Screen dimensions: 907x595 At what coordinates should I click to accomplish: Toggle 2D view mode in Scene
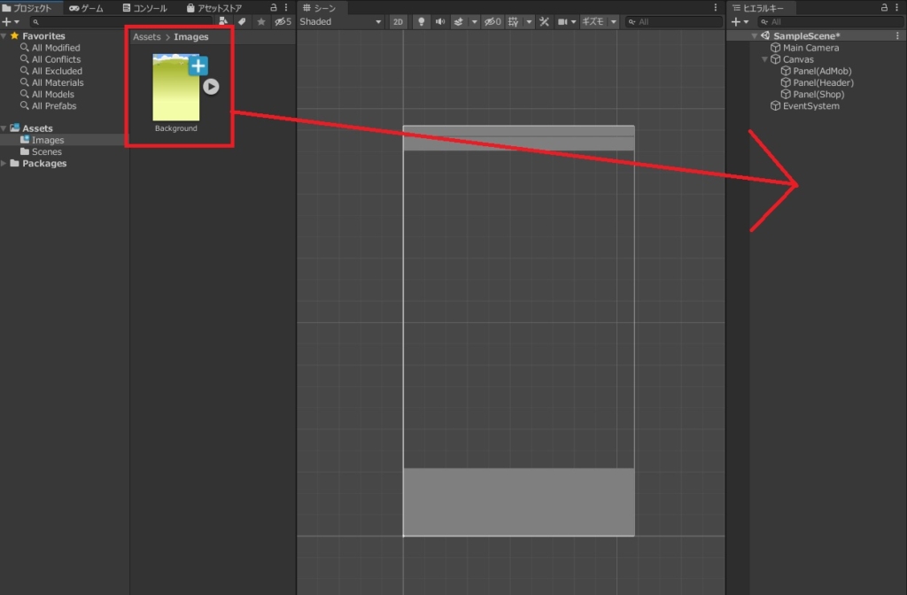click(x=399, y=21)
